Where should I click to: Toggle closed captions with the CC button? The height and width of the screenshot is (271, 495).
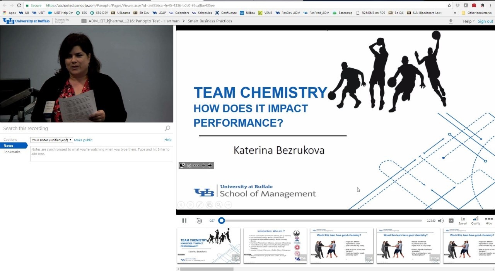coord(451,220)
